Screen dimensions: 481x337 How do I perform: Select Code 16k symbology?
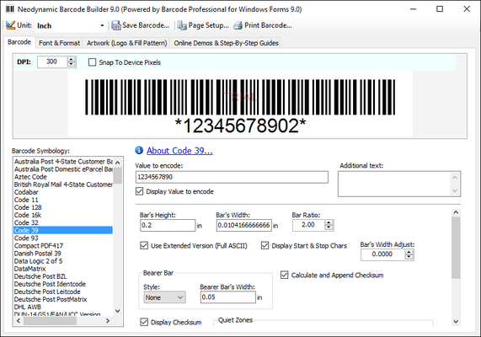point(63,215)
